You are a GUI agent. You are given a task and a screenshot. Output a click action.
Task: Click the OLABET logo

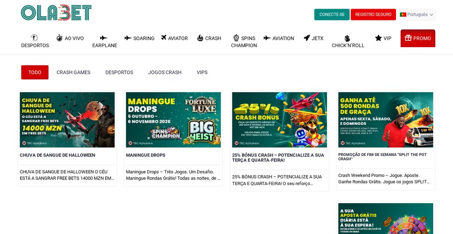tap(56, 12)
